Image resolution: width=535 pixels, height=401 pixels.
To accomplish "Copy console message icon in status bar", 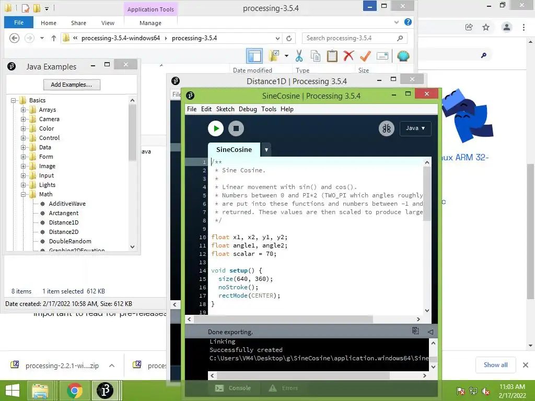I will tap(415, 331).
